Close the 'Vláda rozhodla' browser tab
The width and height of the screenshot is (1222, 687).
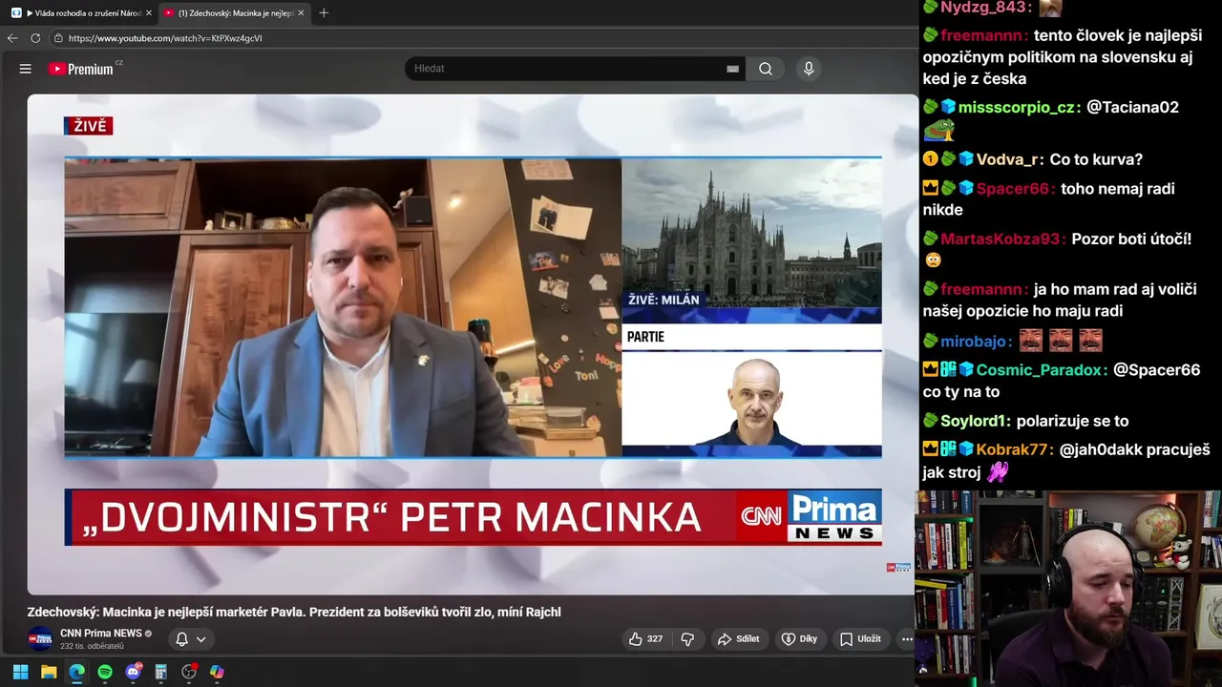(x=149, y=13)
